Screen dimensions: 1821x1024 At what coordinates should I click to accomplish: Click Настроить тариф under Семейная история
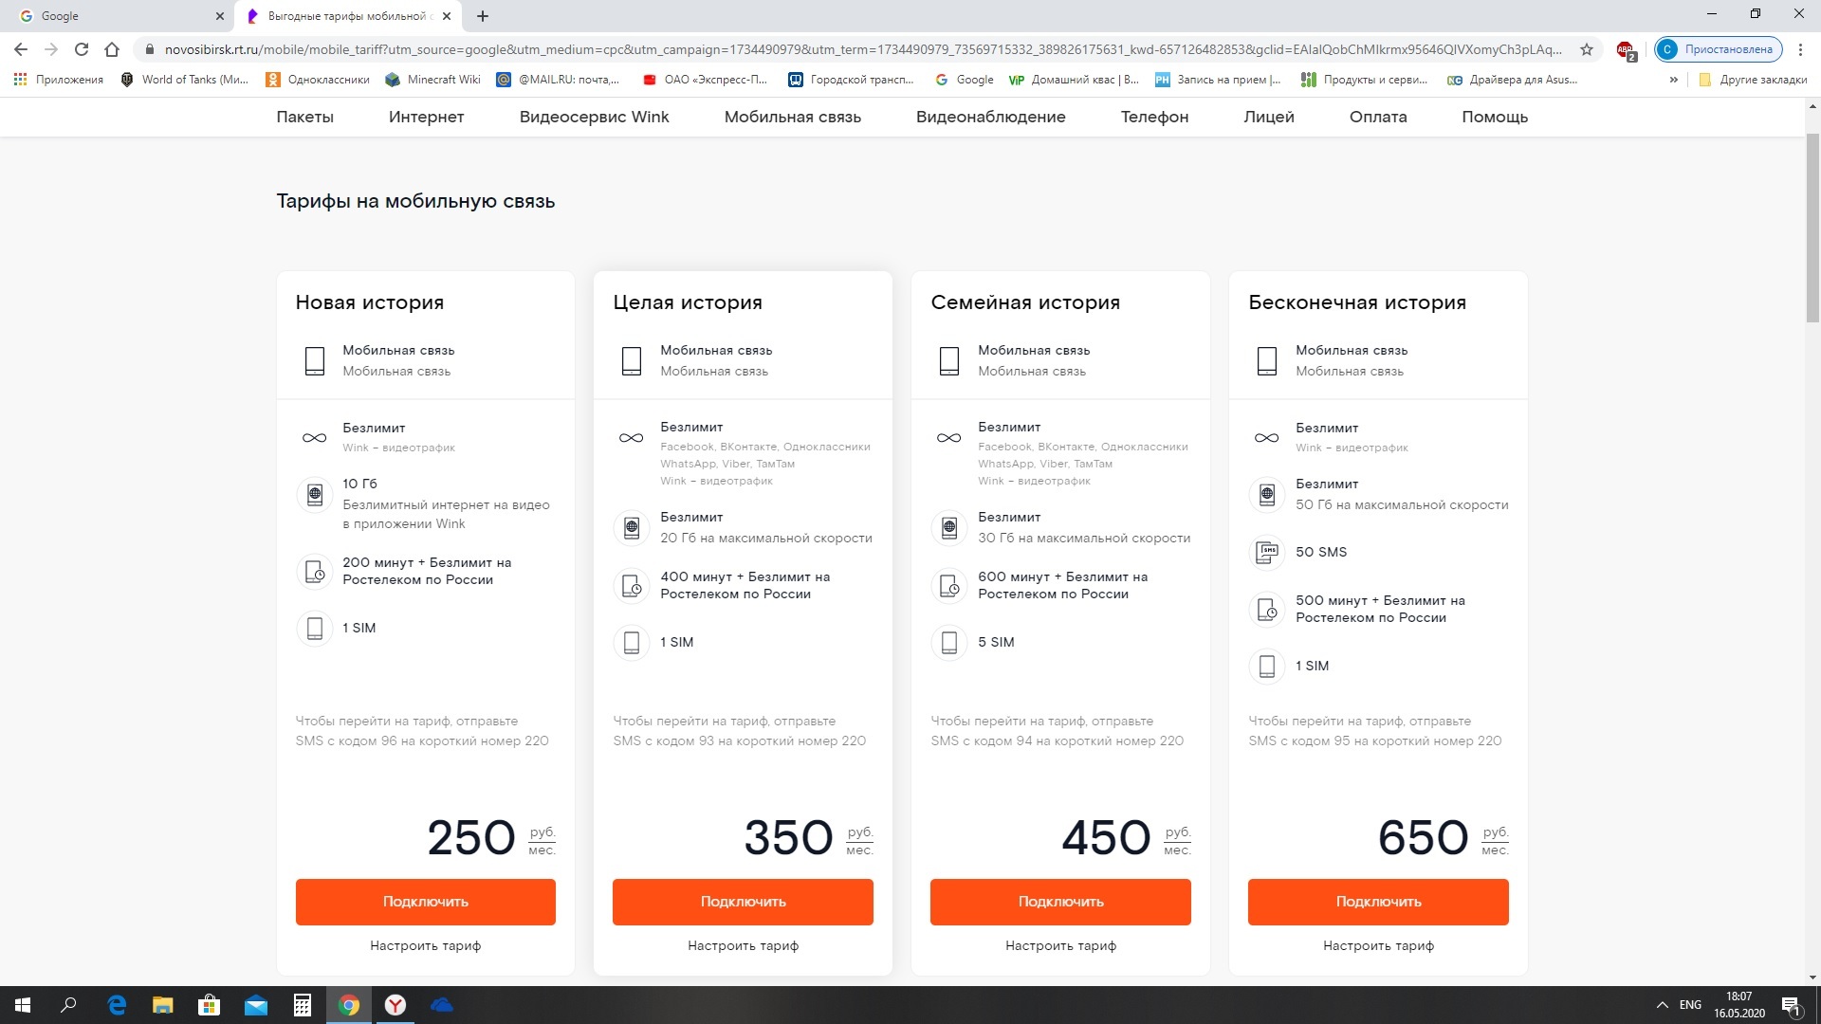point(1060,945)
